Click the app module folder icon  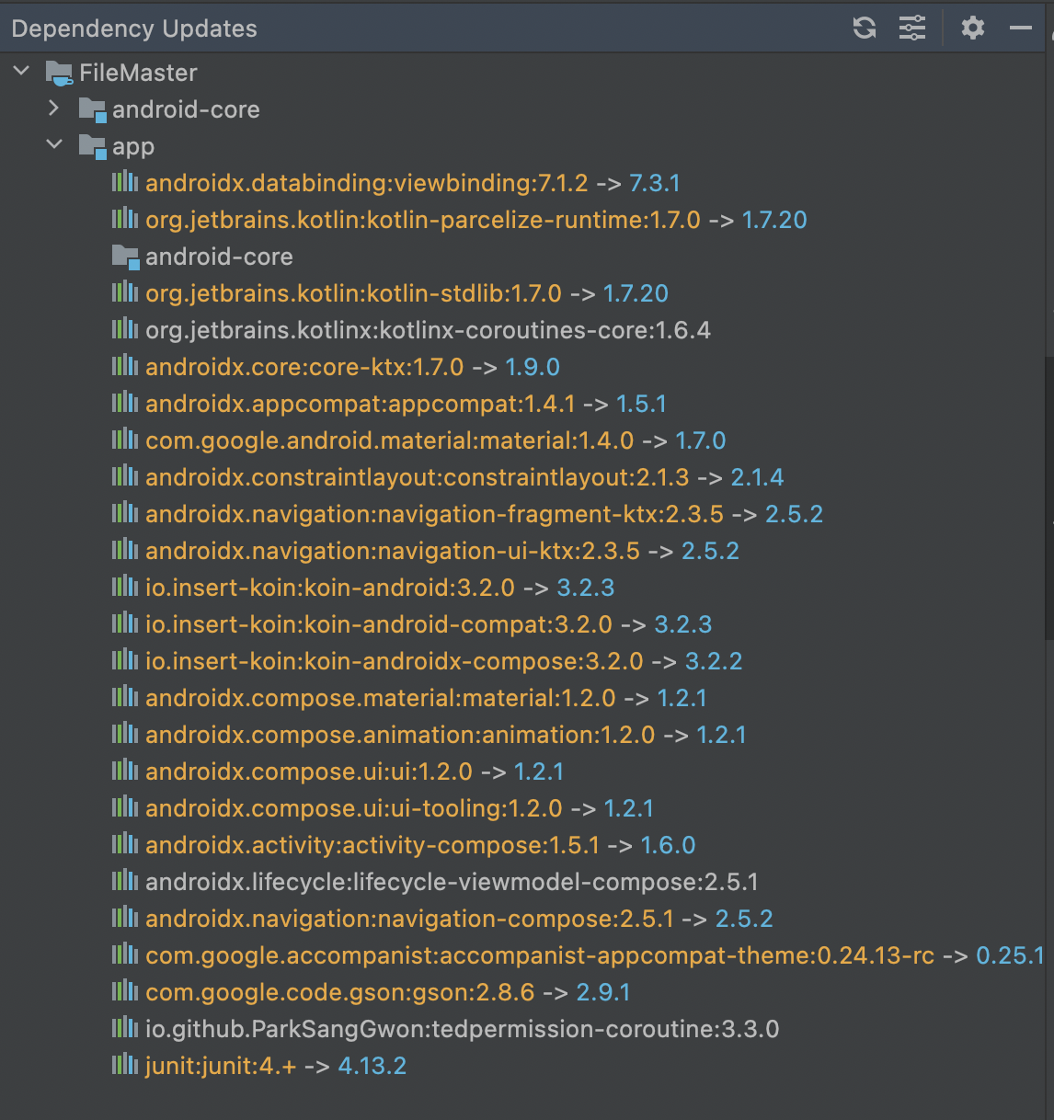click(92, 146)
